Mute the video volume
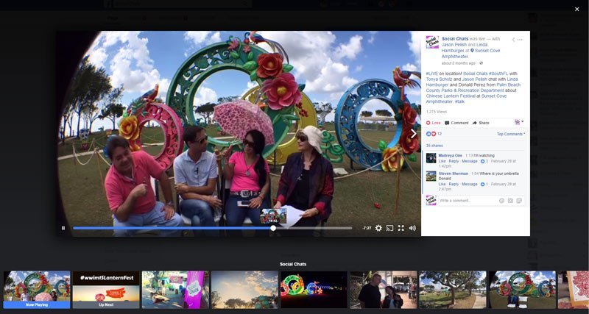The image size is (589, 314). tap(412, 228)
